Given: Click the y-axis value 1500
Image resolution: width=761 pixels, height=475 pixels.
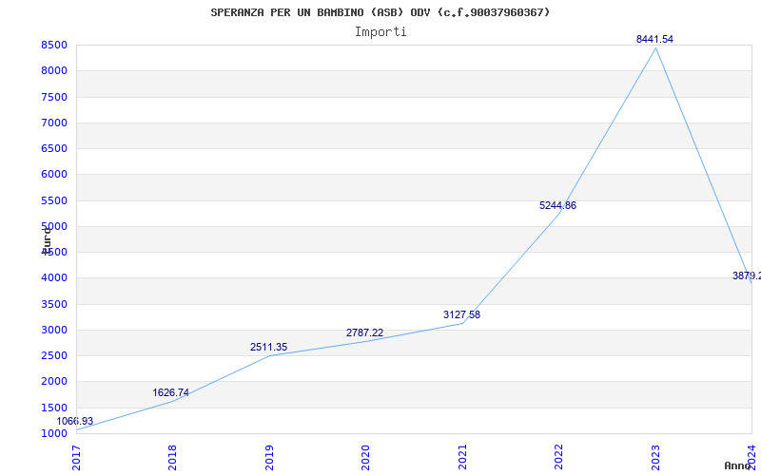Looking at the screenshot, I should point(54,408).
